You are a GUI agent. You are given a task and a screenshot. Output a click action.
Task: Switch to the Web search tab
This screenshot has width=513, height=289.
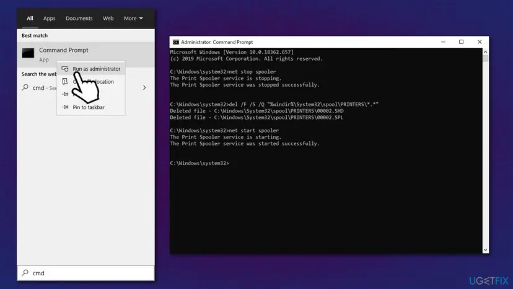tap(108, 19)
